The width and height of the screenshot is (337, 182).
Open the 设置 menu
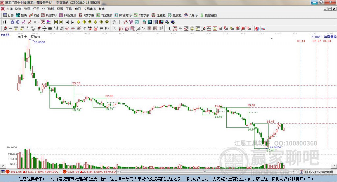coord(60,9)
